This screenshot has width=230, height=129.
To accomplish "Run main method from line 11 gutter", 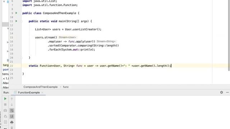I will pyautogui.click(x=17, y=21).
